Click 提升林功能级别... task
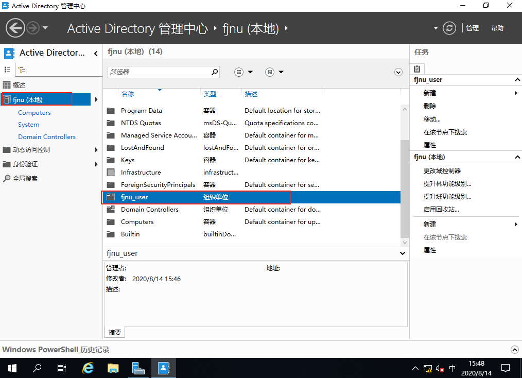Viewport: 522px width, 378px height. coord(447,183)
